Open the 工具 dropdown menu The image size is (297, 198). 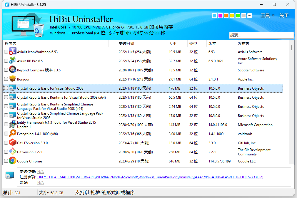click(267, 15)
